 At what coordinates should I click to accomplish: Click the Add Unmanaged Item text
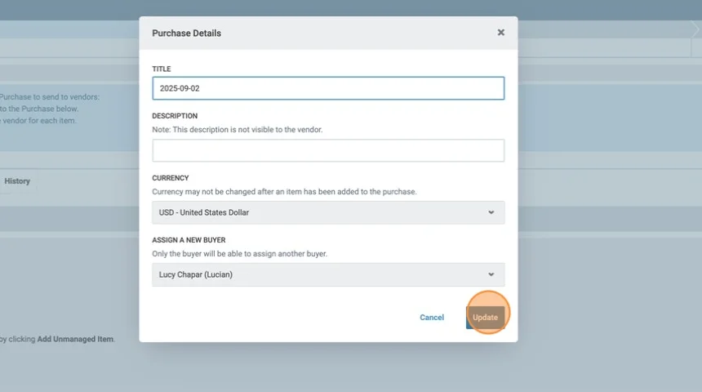click(75, 339)
